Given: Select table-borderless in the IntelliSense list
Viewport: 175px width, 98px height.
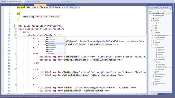Looking at the screenshot, I should pyautogui.click(x=55, y=47).
